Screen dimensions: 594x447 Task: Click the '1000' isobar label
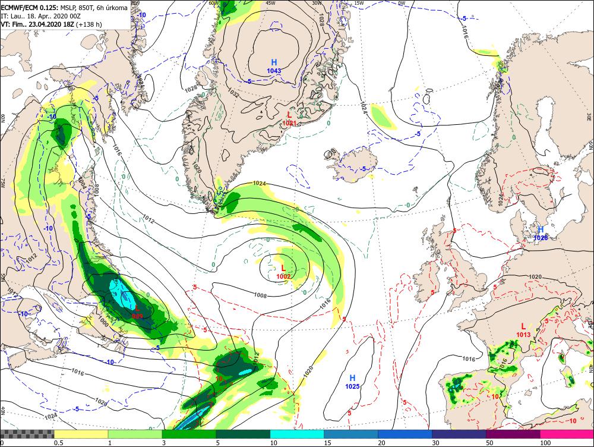(x=103, y=323)
